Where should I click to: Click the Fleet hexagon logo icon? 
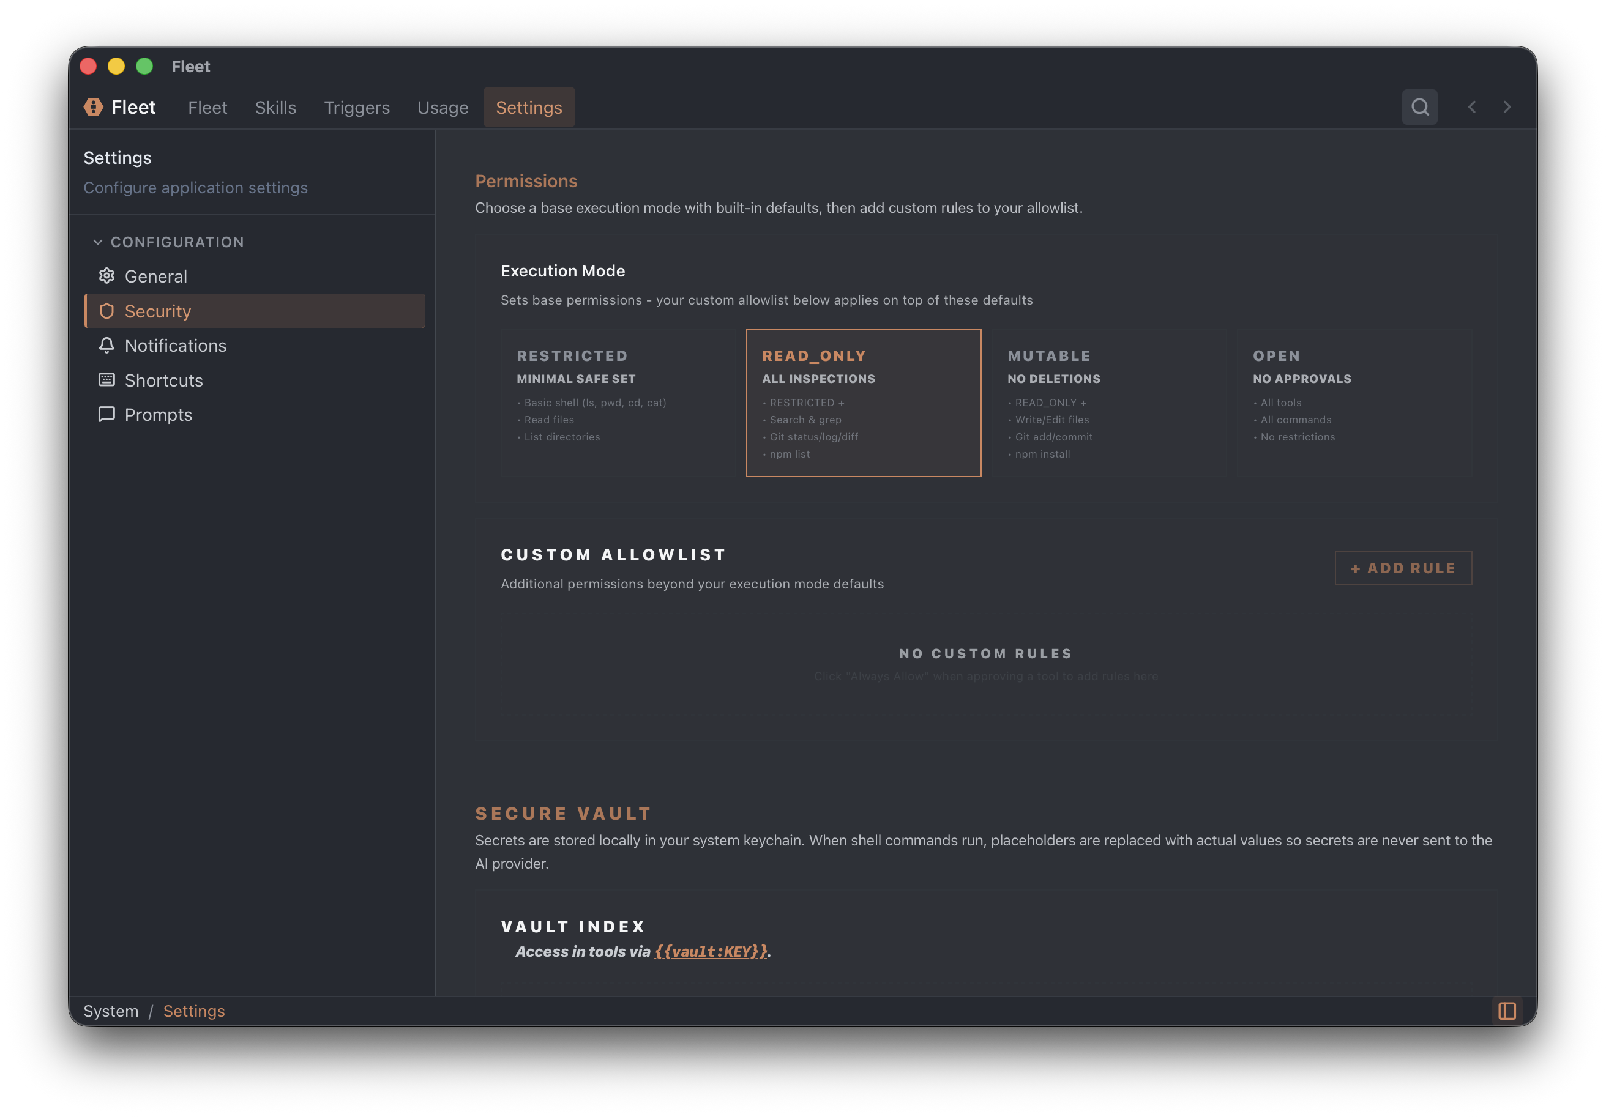pos(94,107)
